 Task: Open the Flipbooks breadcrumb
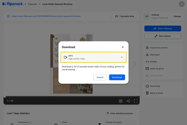point(32,4)
